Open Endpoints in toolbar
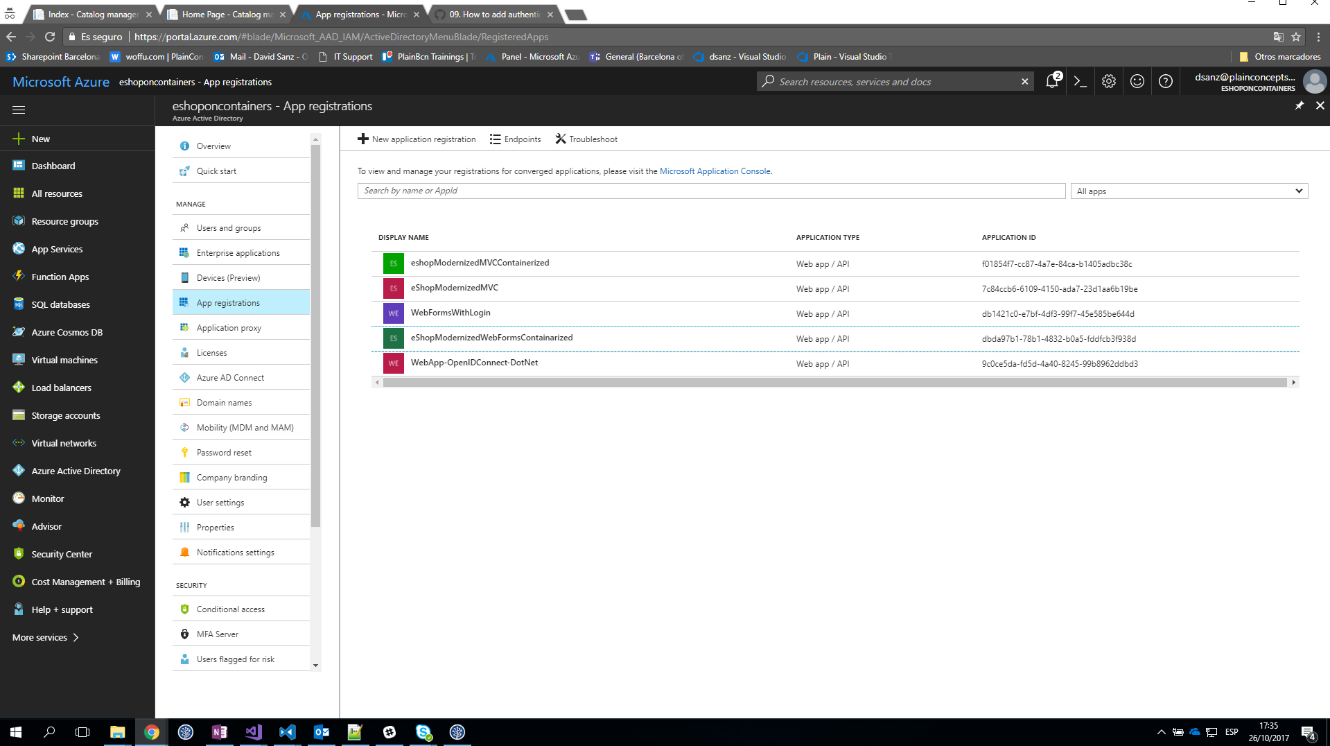Screen dimensions: 1330x746 [515, 139]
